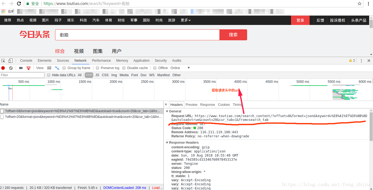Go to the Performance panel
373x190 pixels.
[x=101, y=61]
